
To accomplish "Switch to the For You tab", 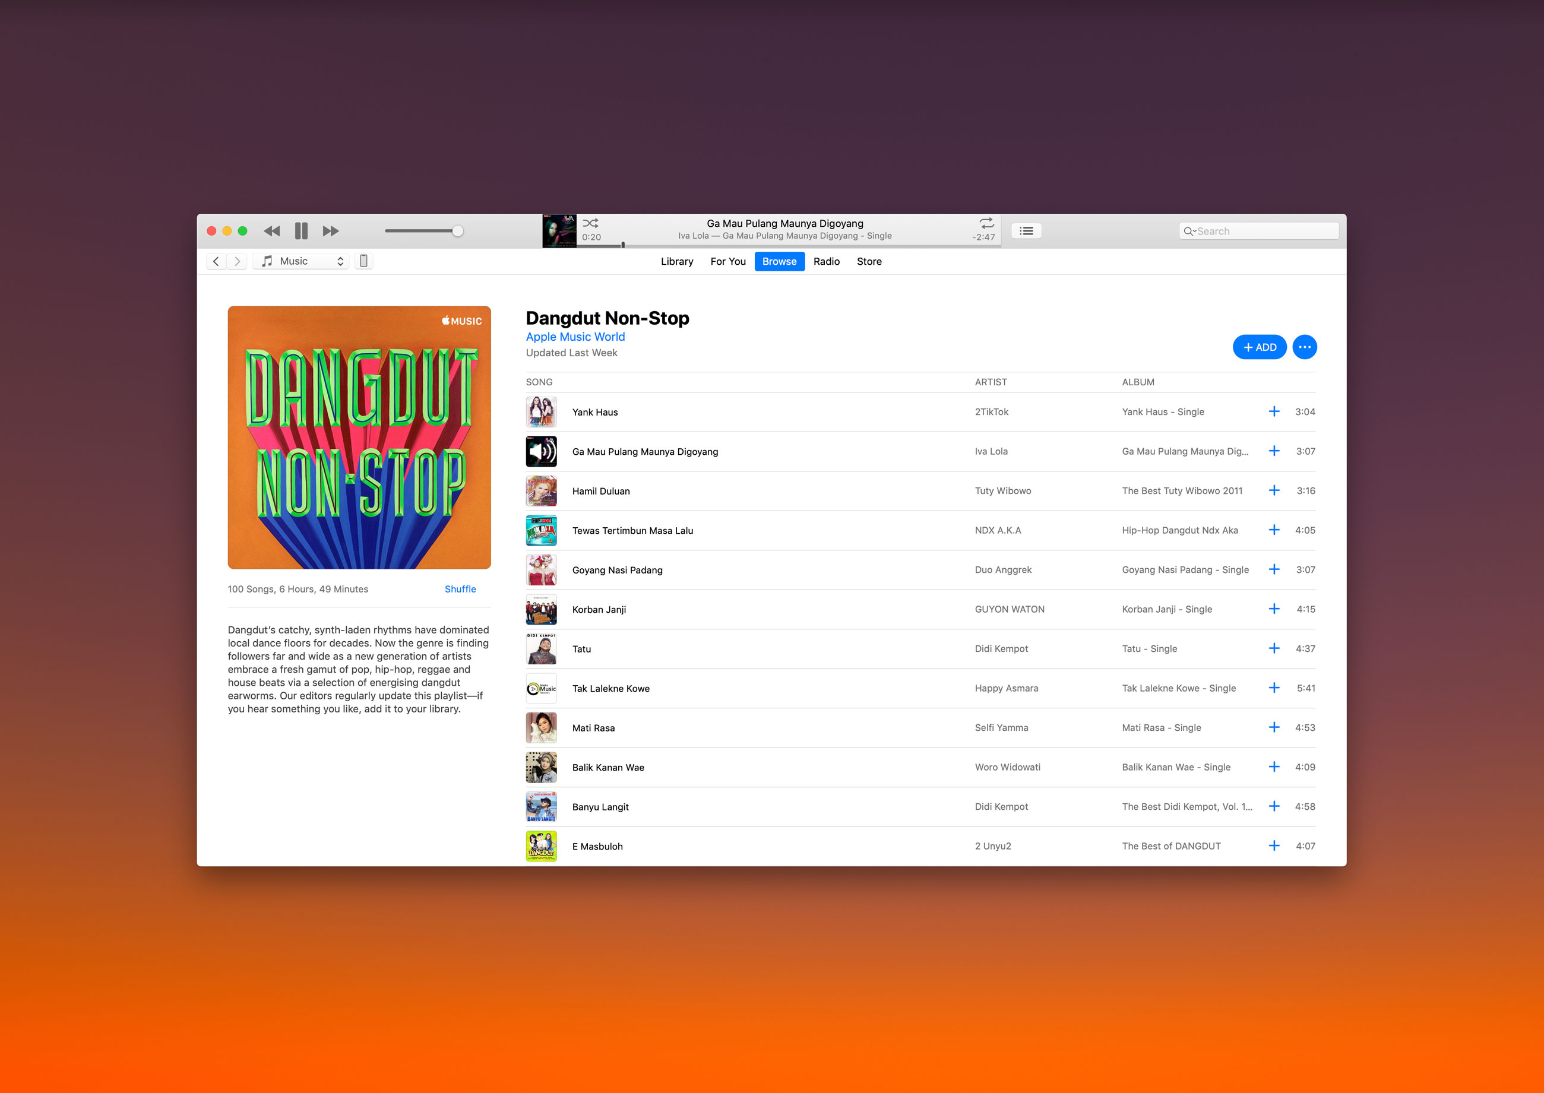I will coord(727,261).
